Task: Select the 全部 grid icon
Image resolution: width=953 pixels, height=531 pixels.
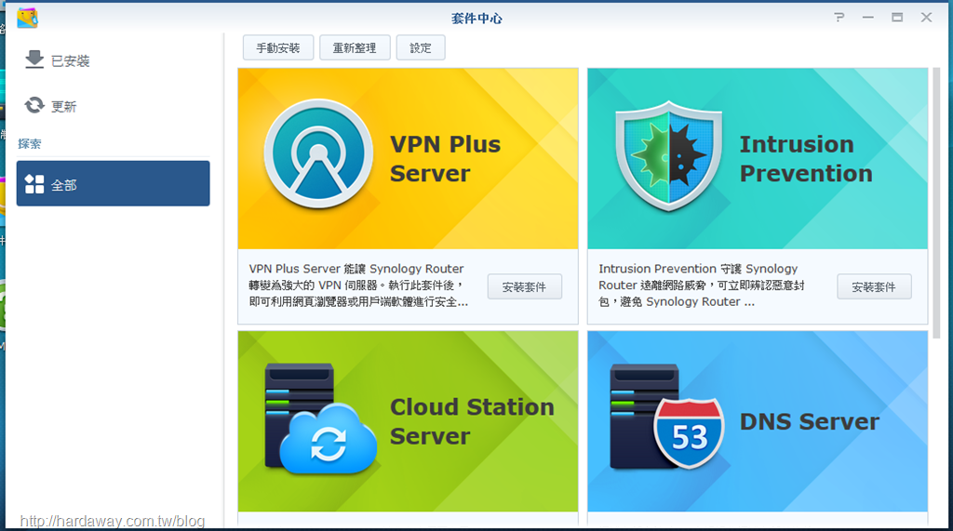Action: [x=34, y=184]
